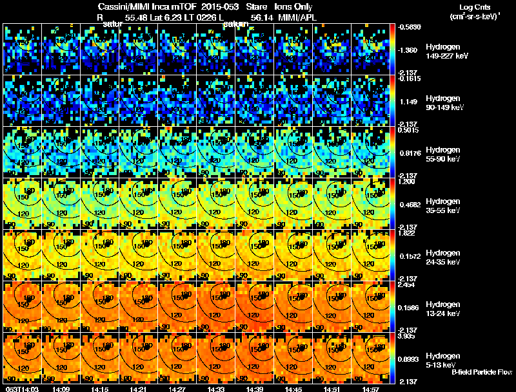The height and width of the screenshot is (392, 516).
Task: Open the 13-24 keV panel at 14:39
Action: (x=255, y=307)
